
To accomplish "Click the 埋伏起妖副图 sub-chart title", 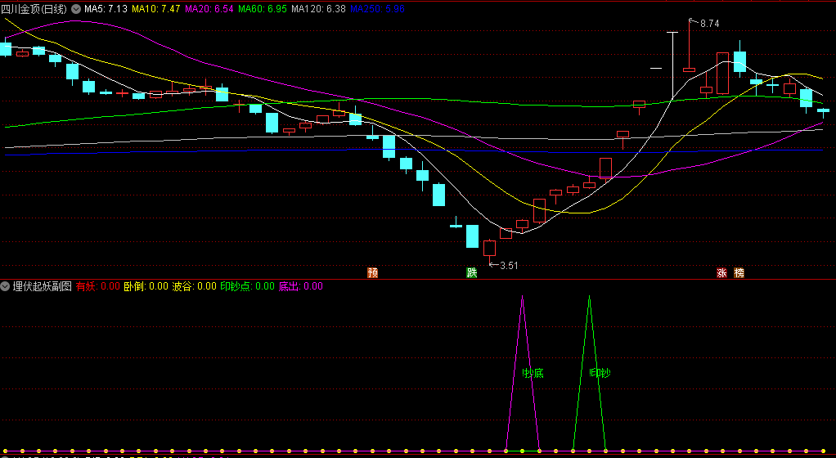I will pyautogui.click(x=42, y=286).
